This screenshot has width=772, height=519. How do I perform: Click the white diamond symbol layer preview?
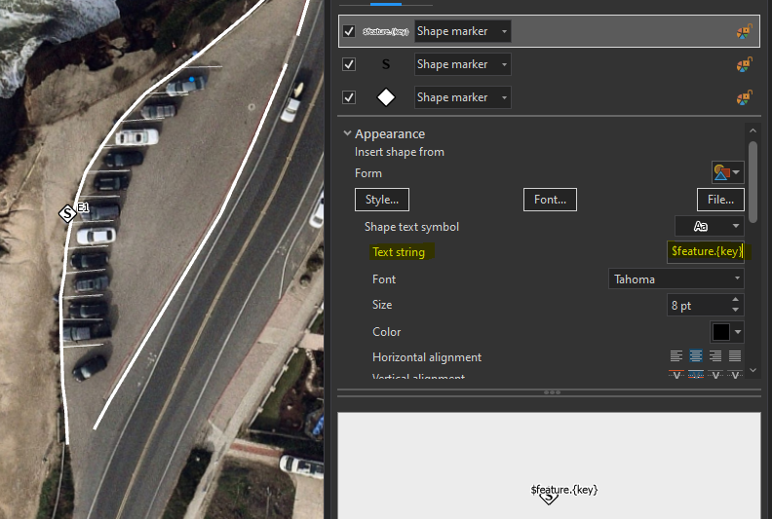pyautogui.click(x=385, y=97)
